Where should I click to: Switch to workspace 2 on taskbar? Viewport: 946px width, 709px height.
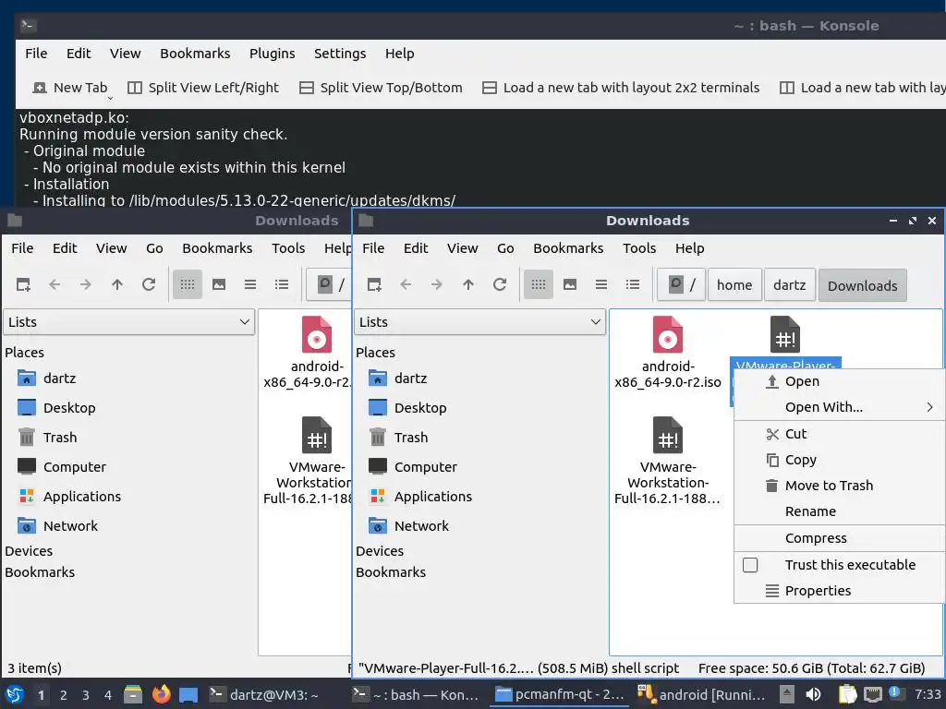tap(64, 695)
